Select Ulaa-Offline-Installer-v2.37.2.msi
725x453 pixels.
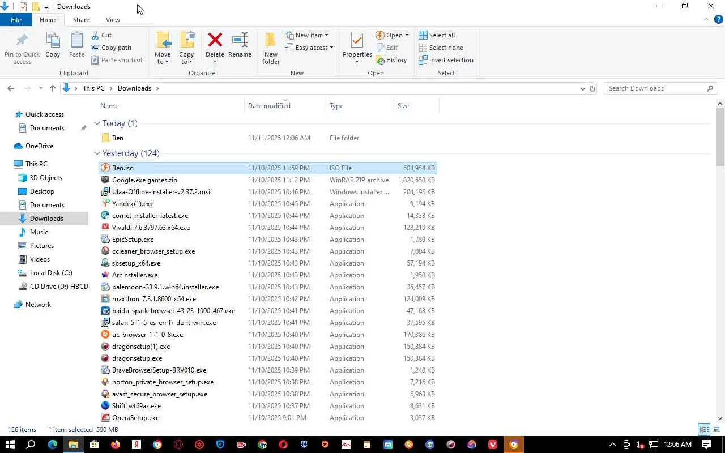pos(161,192)
